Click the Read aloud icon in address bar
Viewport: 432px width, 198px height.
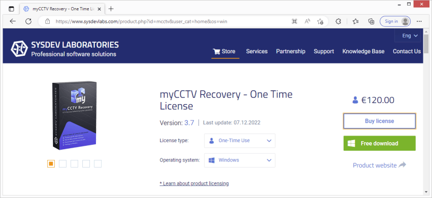(308, 21)
